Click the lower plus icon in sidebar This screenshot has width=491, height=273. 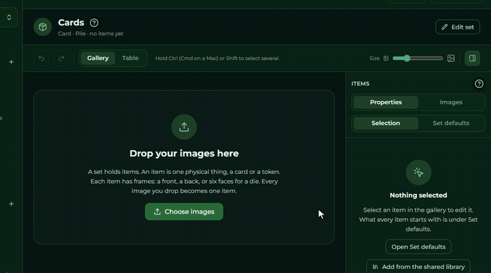[12, 204]
